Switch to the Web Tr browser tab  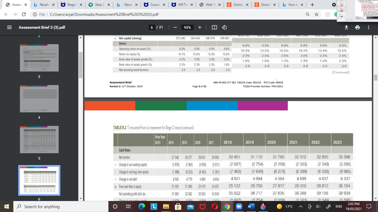pos(210,5)
